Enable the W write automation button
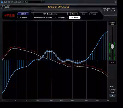 pyautogui.click(x=11, y=2)
